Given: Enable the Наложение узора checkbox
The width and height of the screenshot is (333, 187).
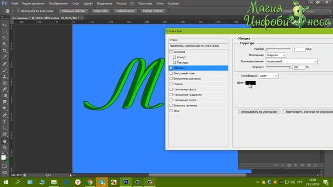Looking at the screenshot, I should click(x=171, y=100).
